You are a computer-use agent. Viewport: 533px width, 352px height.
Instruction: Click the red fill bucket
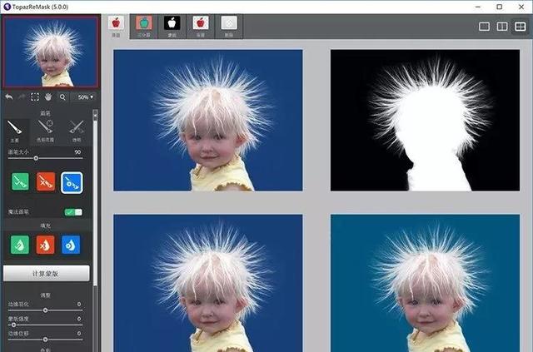[x=45, y=244]
